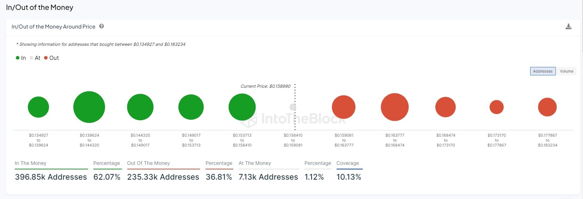Select green bubble for $0.153713 to $0.158410
Screen dimensions: 583x199
pos(242,107)
